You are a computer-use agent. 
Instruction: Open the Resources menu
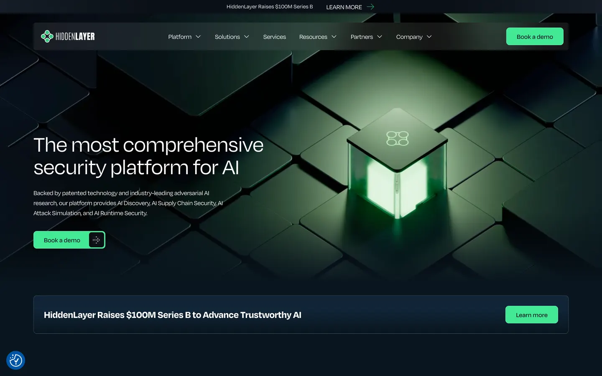coord(313,37)
